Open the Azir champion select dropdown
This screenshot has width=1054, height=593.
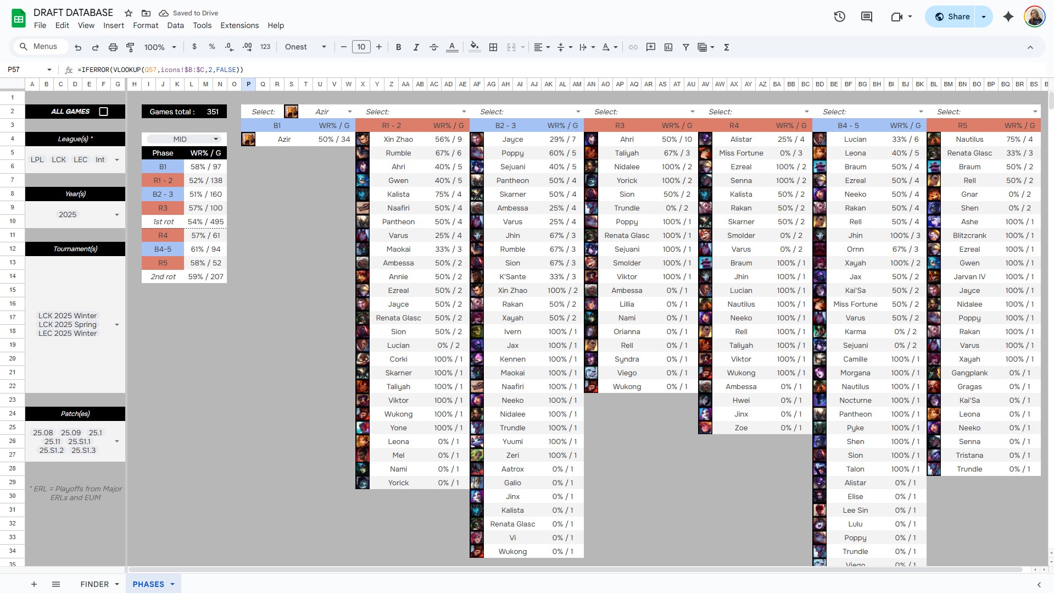click(x=349, y=112)
